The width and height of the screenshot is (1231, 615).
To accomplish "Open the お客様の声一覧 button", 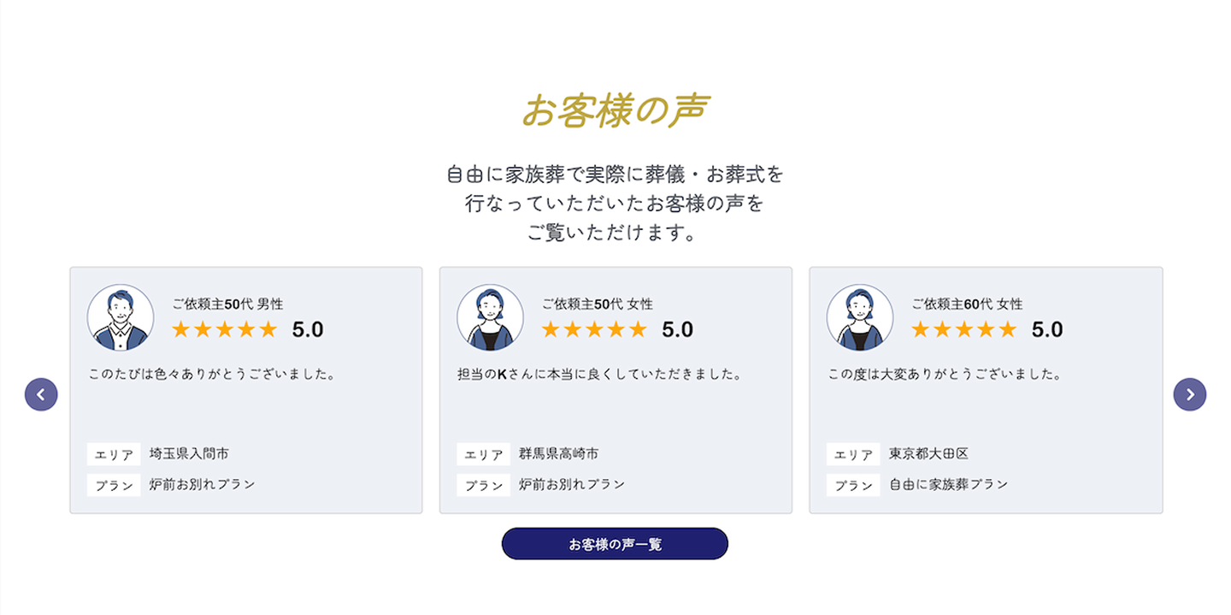I will pyautogui.click(x=615, y=543).
